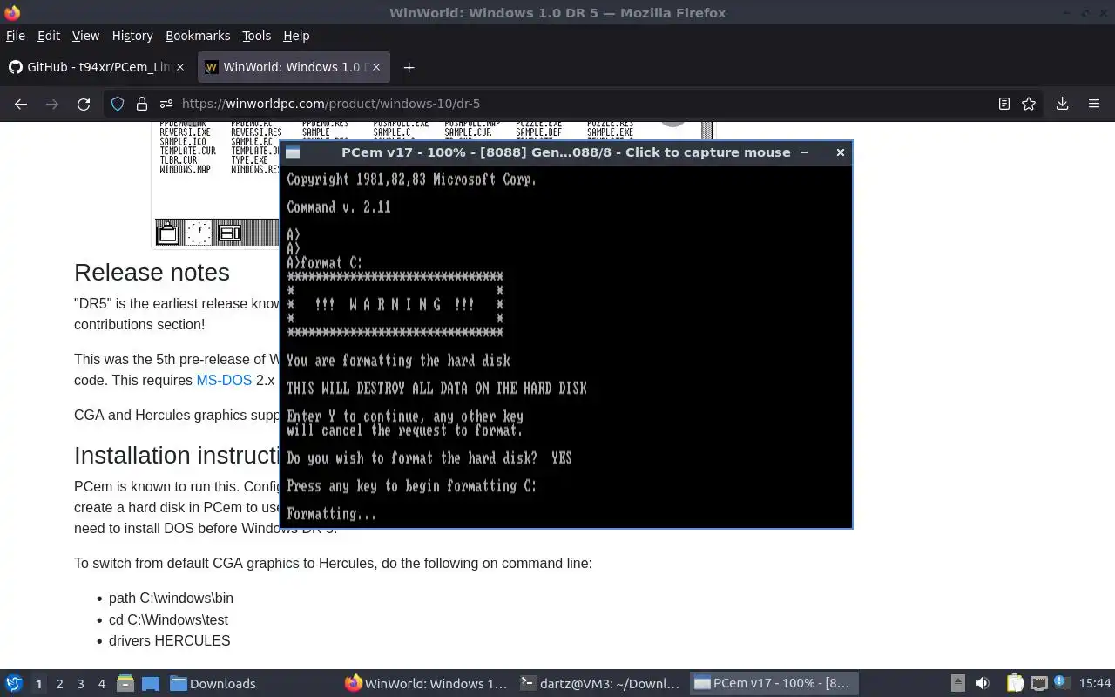This screenshot has width=1115, height=697.
Task: Follow the MS-DOS link in release notes
Action: [x=224, y=380]
